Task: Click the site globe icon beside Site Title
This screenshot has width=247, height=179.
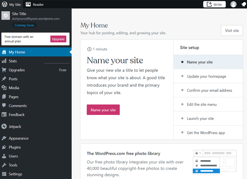Action: coord(6,16)
